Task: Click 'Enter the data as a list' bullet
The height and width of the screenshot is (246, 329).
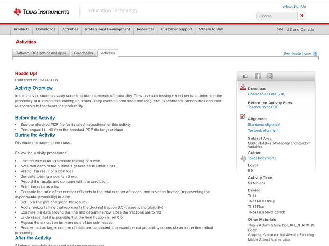Action: pyautogui.click(x=39, y=187)
